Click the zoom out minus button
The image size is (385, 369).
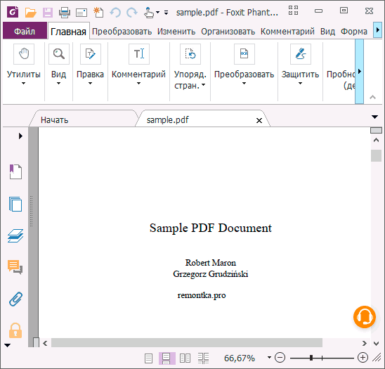click(280, 358)
